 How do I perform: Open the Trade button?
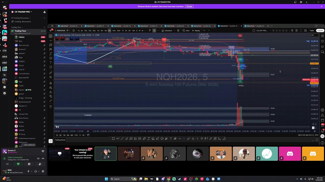(x=312, y=31)
